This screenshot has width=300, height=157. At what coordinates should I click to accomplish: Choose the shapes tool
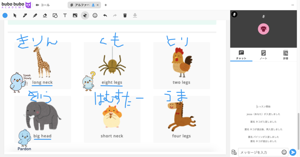pyautogui.click(x=55, y=16)
